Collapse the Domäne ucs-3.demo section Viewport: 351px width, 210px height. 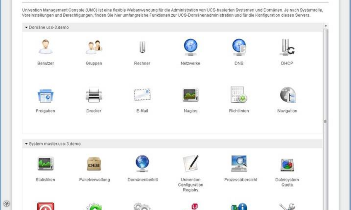tap(26, 27)
